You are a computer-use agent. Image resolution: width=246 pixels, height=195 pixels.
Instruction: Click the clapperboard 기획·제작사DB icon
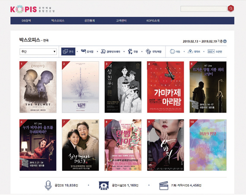point(163,186)
